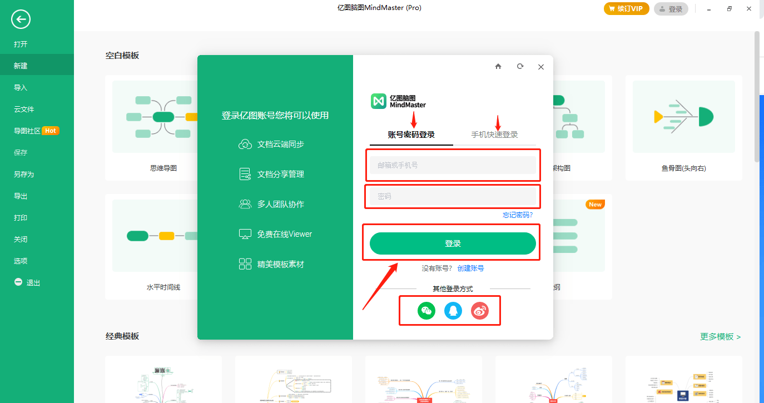The height and width of the screenshot is (403, 764).
Task: Click the vertical scrollbar on the right
Action: (757, 97)
